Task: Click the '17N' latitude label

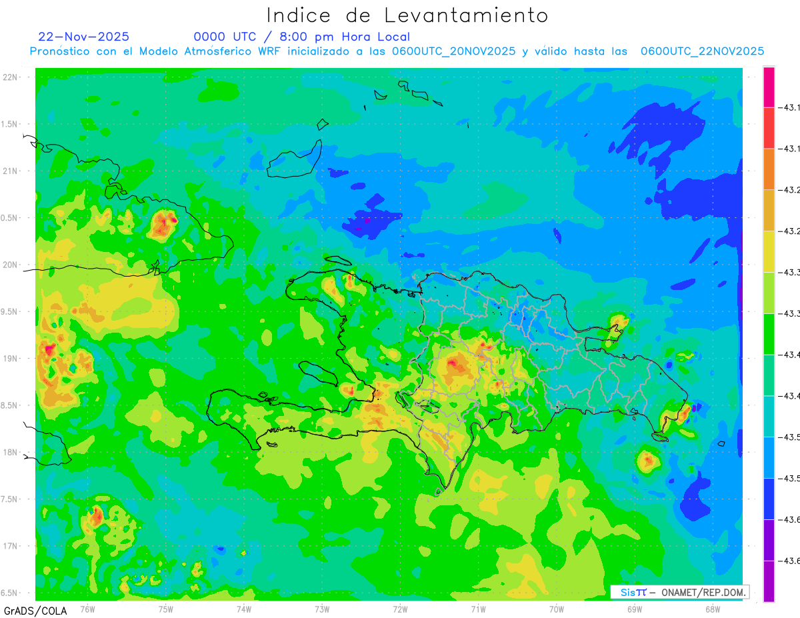Action: pos(10,546)
